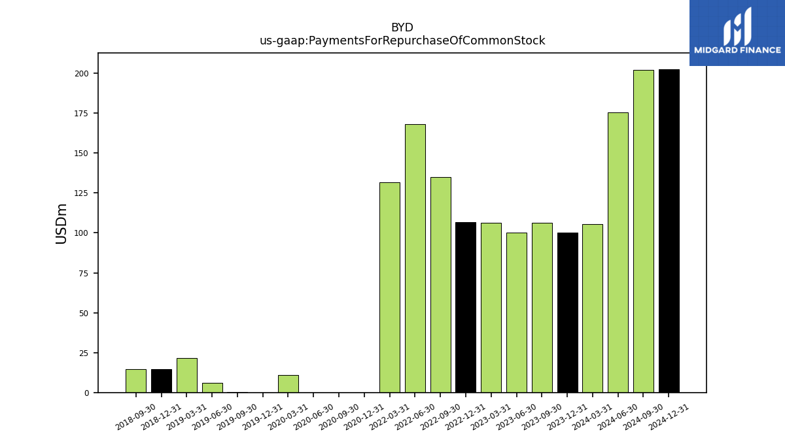Click the x-axis date label '2023-09-30'

(542, 417)
